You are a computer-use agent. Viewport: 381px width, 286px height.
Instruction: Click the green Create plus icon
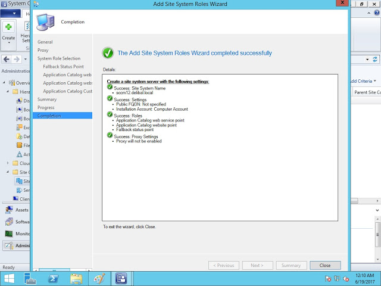point(9,27)
